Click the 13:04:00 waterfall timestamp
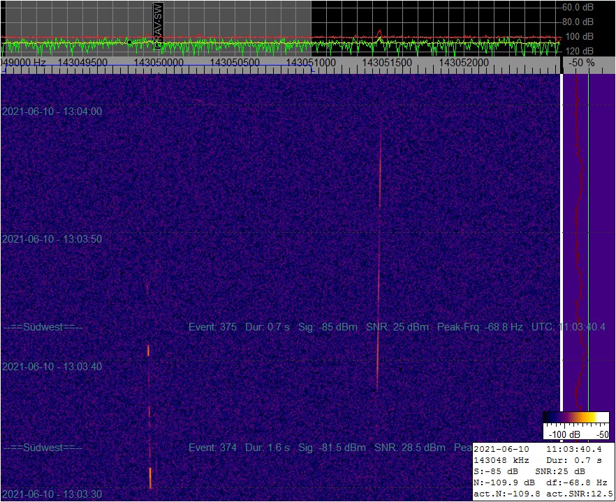The height and width of the screenshot is (502, 616). pos(52,112)
